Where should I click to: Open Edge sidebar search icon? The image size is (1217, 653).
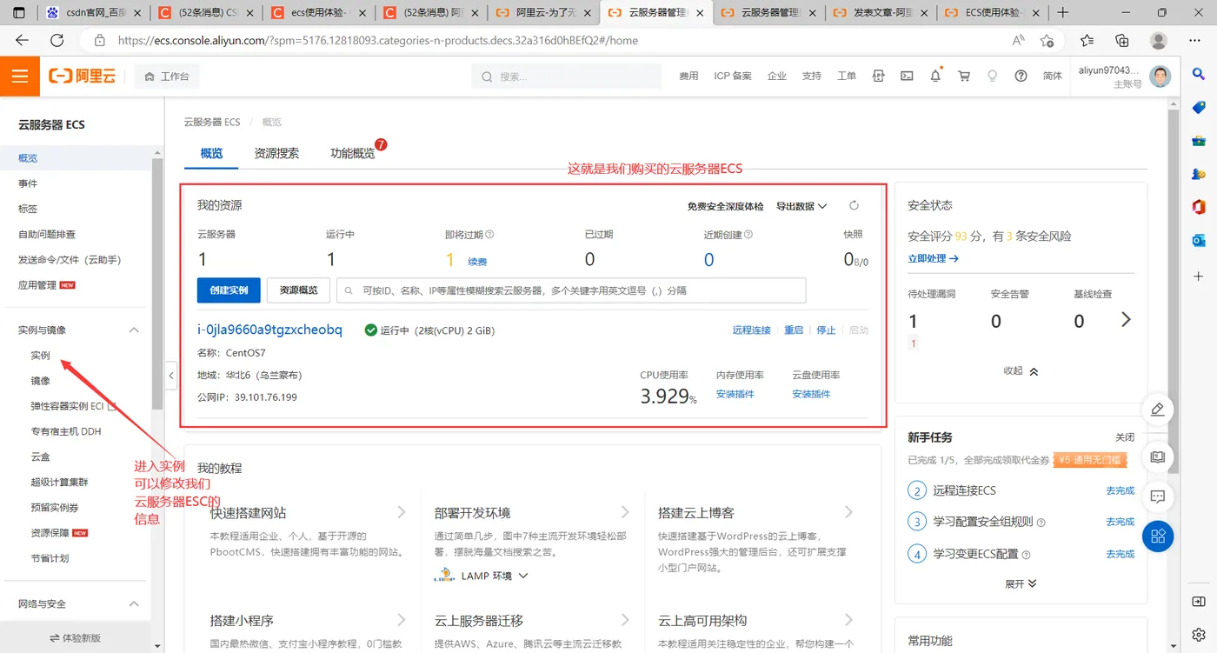pos(1199,77)
